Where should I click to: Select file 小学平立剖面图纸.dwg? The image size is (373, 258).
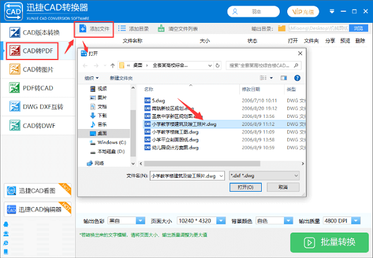172,140
